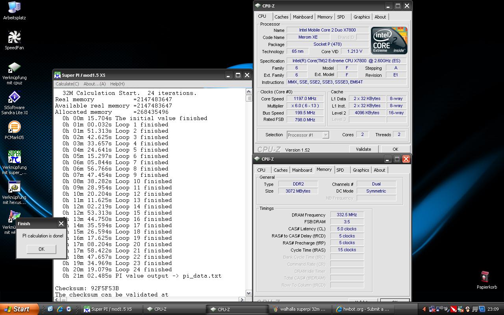The width and height of the screenshot is (504, 315).
Task: Click Super PI scrollbar up arrow
Action: click(x=249, y=92)
